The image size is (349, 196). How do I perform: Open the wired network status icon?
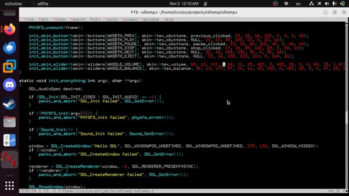tap(311, 4)
